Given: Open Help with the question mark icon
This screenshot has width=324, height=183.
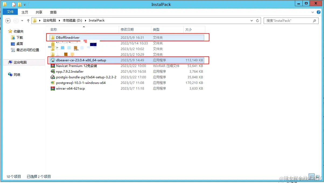Looking at the screenshot, I should pyautogui.click(x=319, y=12).
